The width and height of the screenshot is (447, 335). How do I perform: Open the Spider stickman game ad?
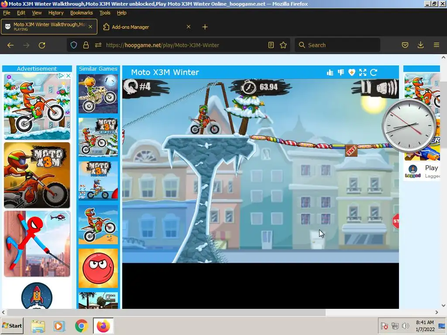pos(37,244)
